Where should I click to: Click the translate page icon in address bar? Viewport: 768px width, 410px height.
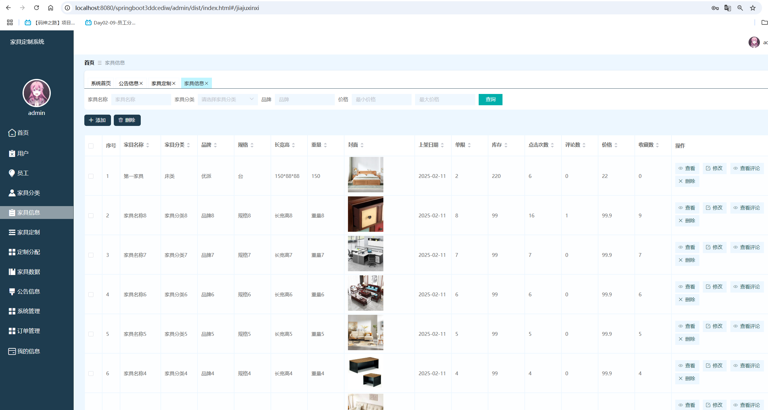[728, 8]
